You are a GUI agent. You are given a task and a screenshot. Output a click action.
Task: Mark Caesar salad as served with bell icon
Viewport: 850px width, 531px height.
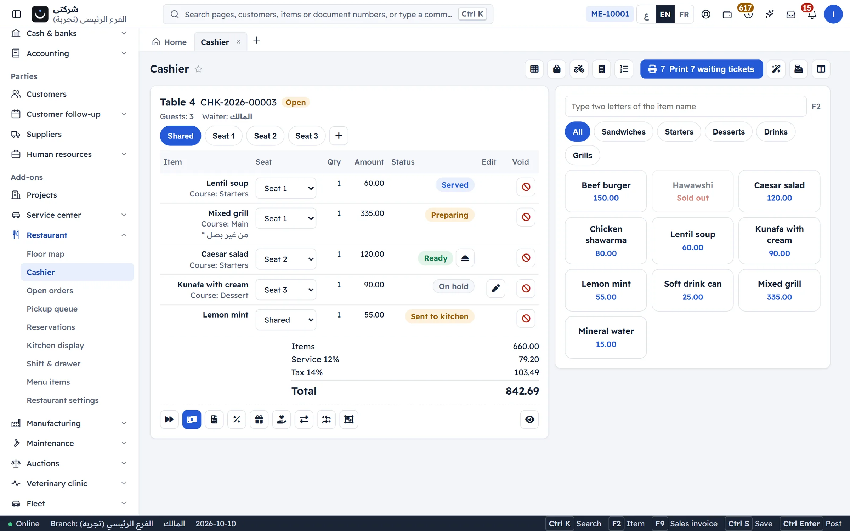[x=465, y=258]
